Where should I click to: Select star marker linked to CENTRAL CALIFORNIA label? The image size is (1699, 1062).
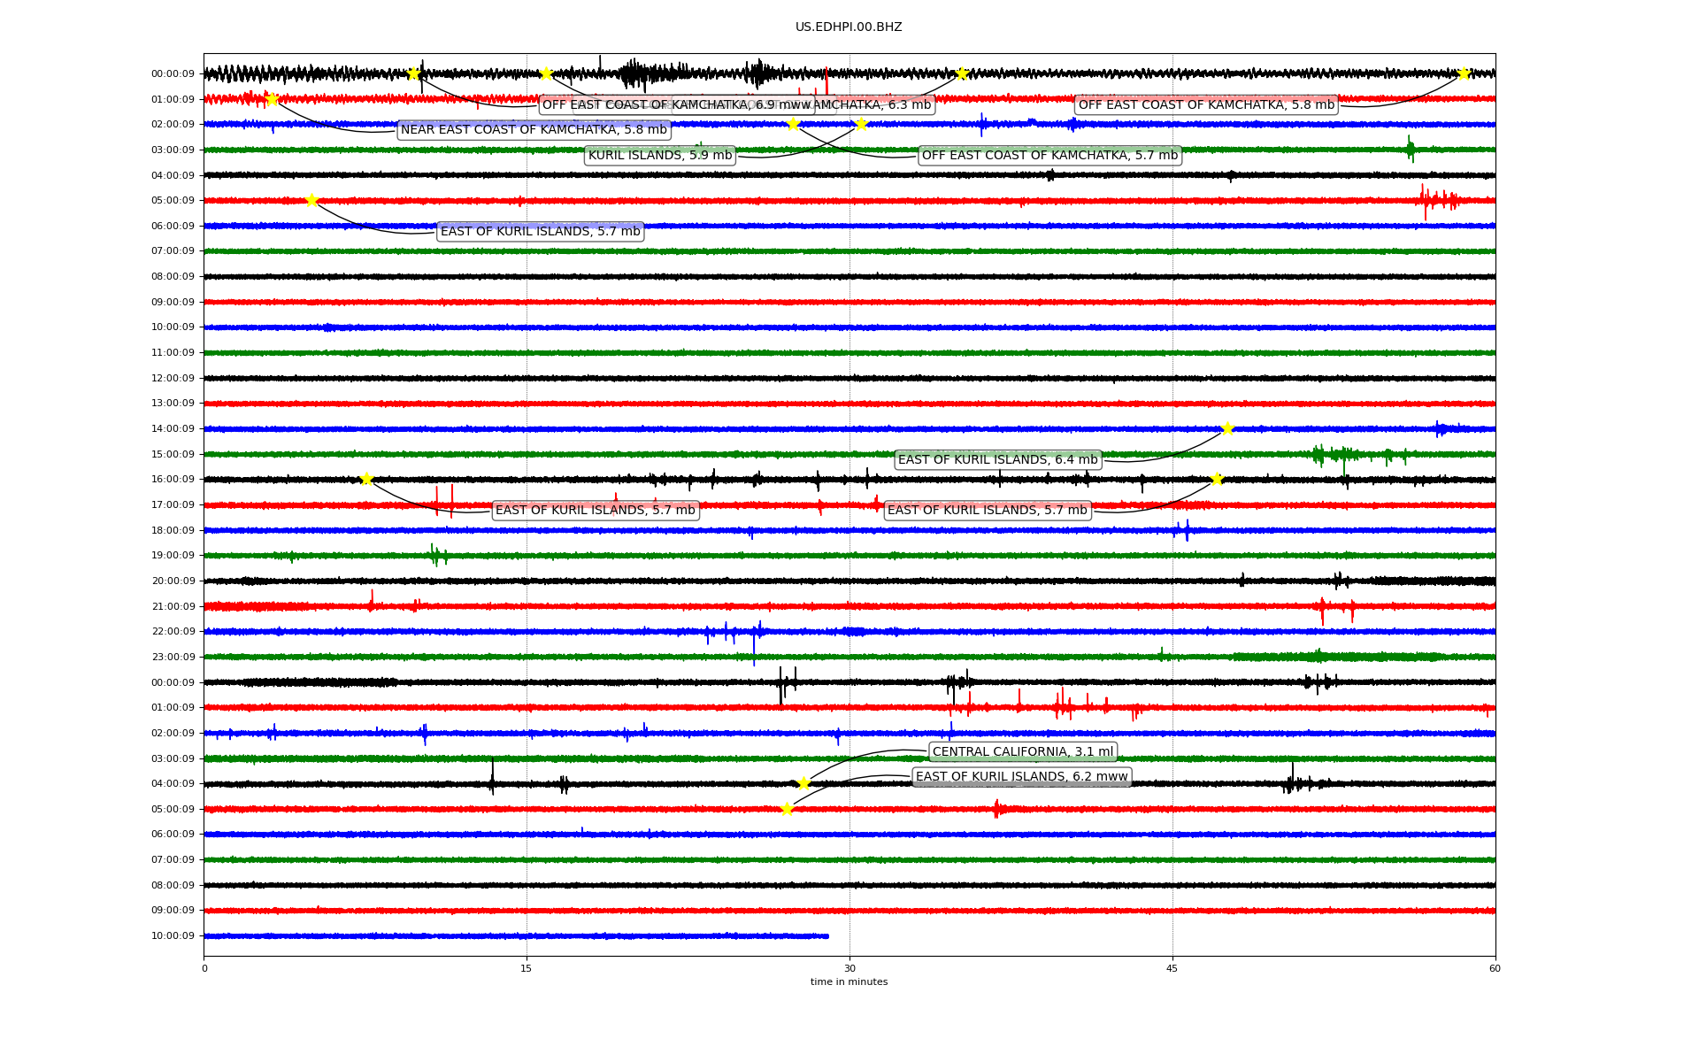(x=803, y=784)
